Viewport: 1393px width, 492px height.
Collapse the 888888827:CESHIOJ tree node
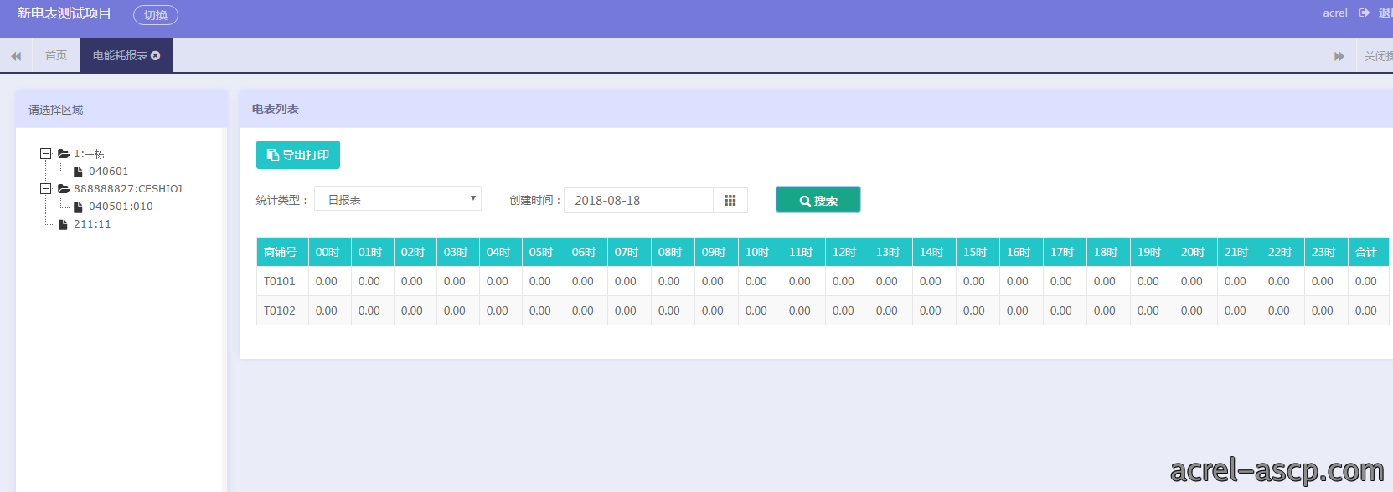[x=46, y=189]
